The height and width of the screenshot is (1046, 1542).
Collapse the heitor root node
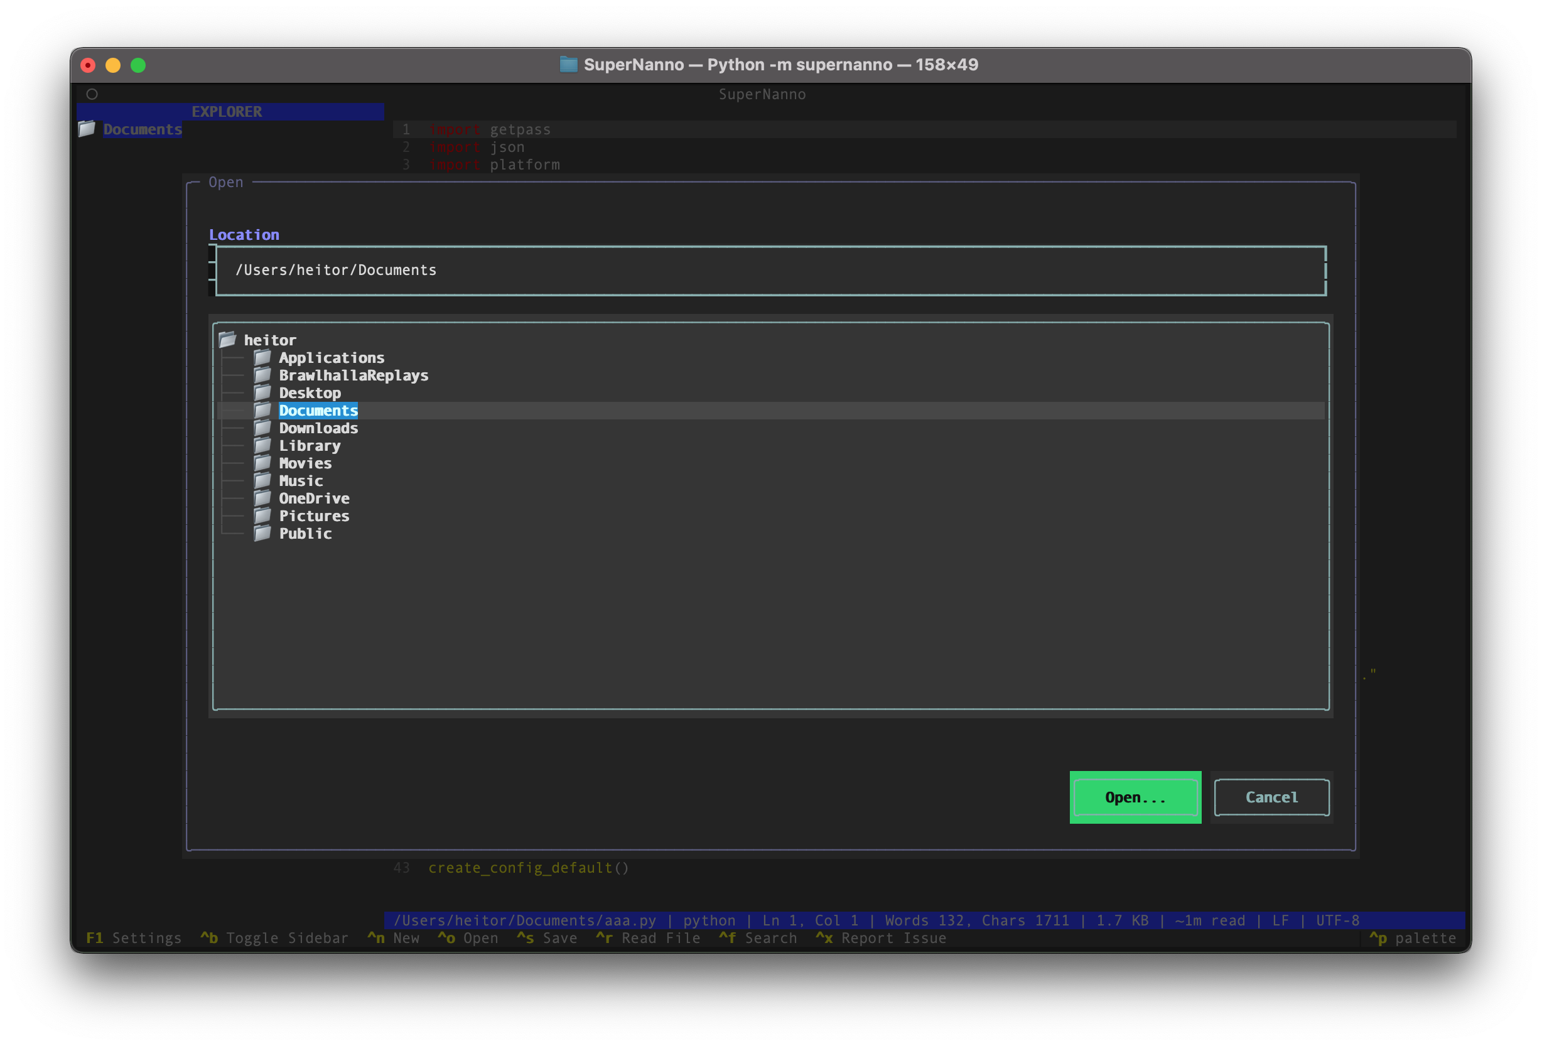(x=270, y=340)
